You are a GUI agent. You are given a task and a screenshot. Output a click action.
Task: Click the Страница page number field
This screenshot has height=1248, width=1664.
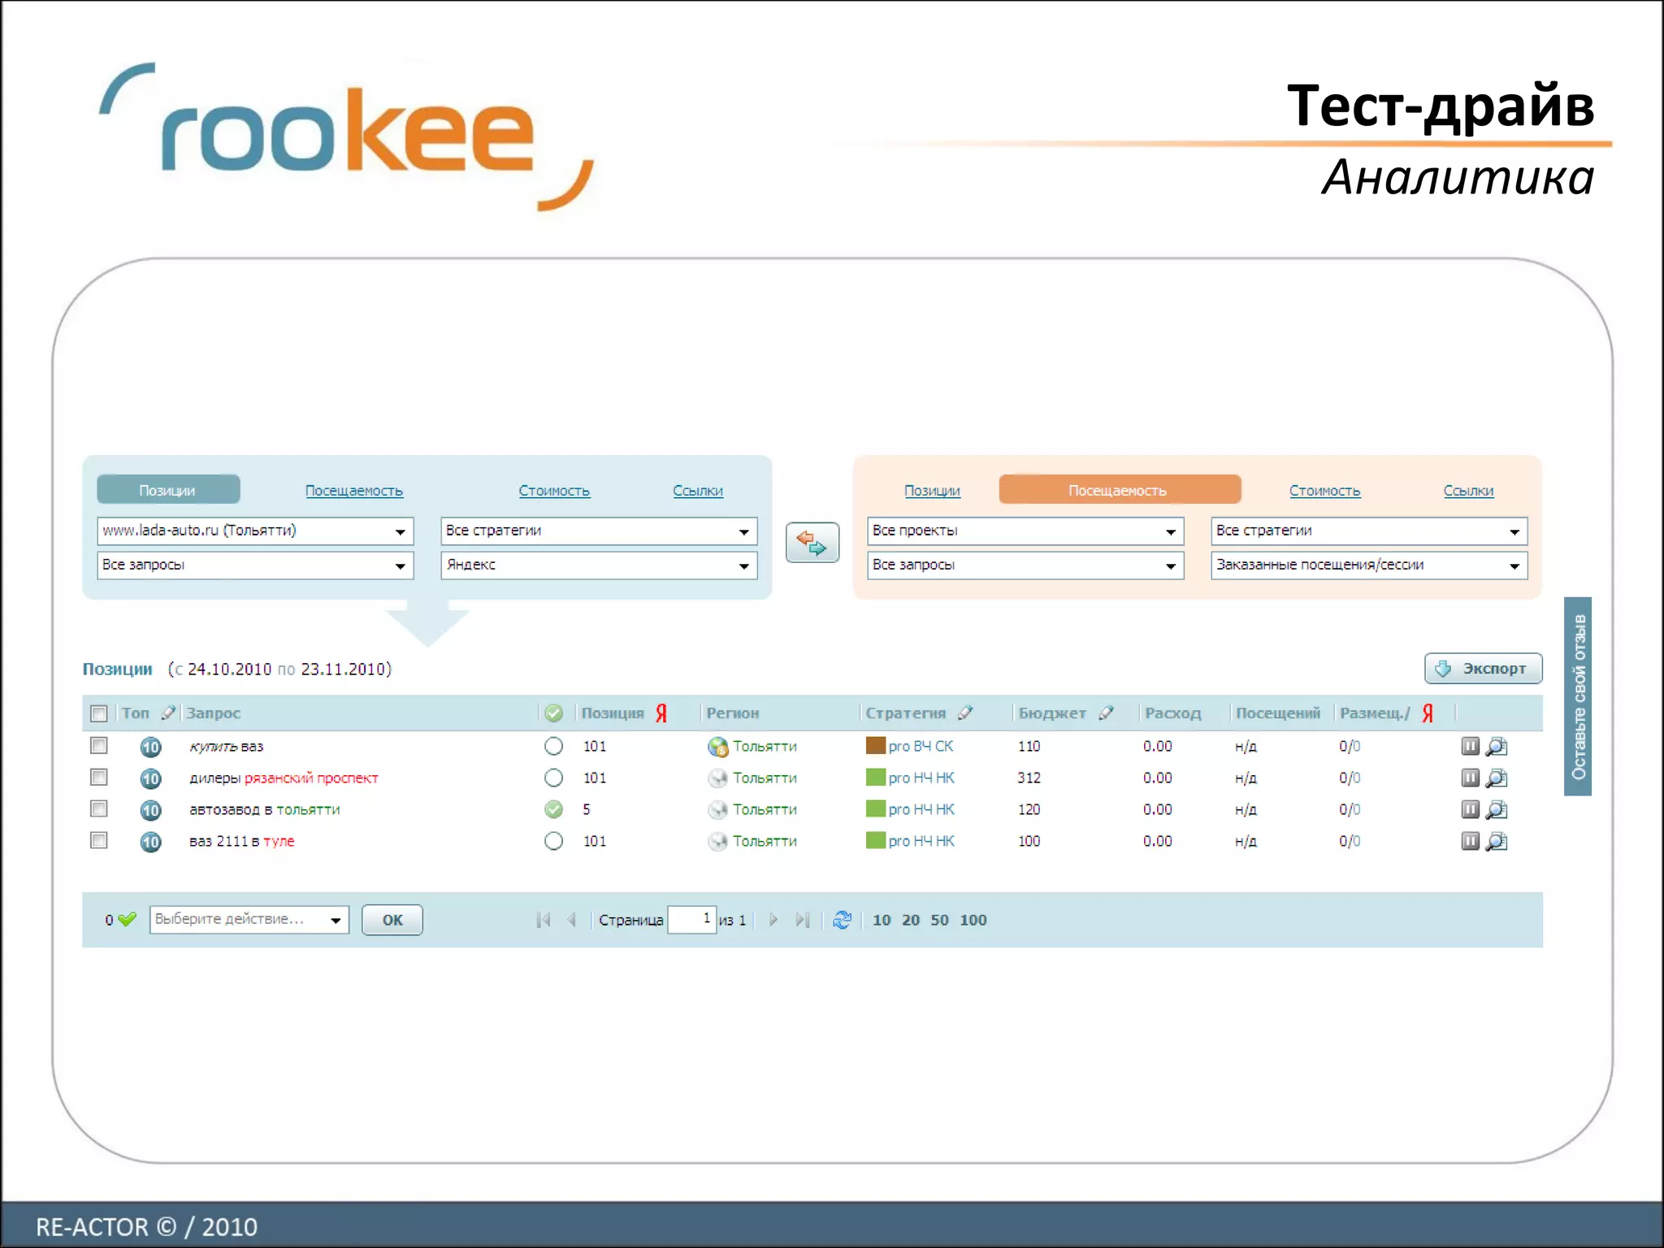pos(691,920)
